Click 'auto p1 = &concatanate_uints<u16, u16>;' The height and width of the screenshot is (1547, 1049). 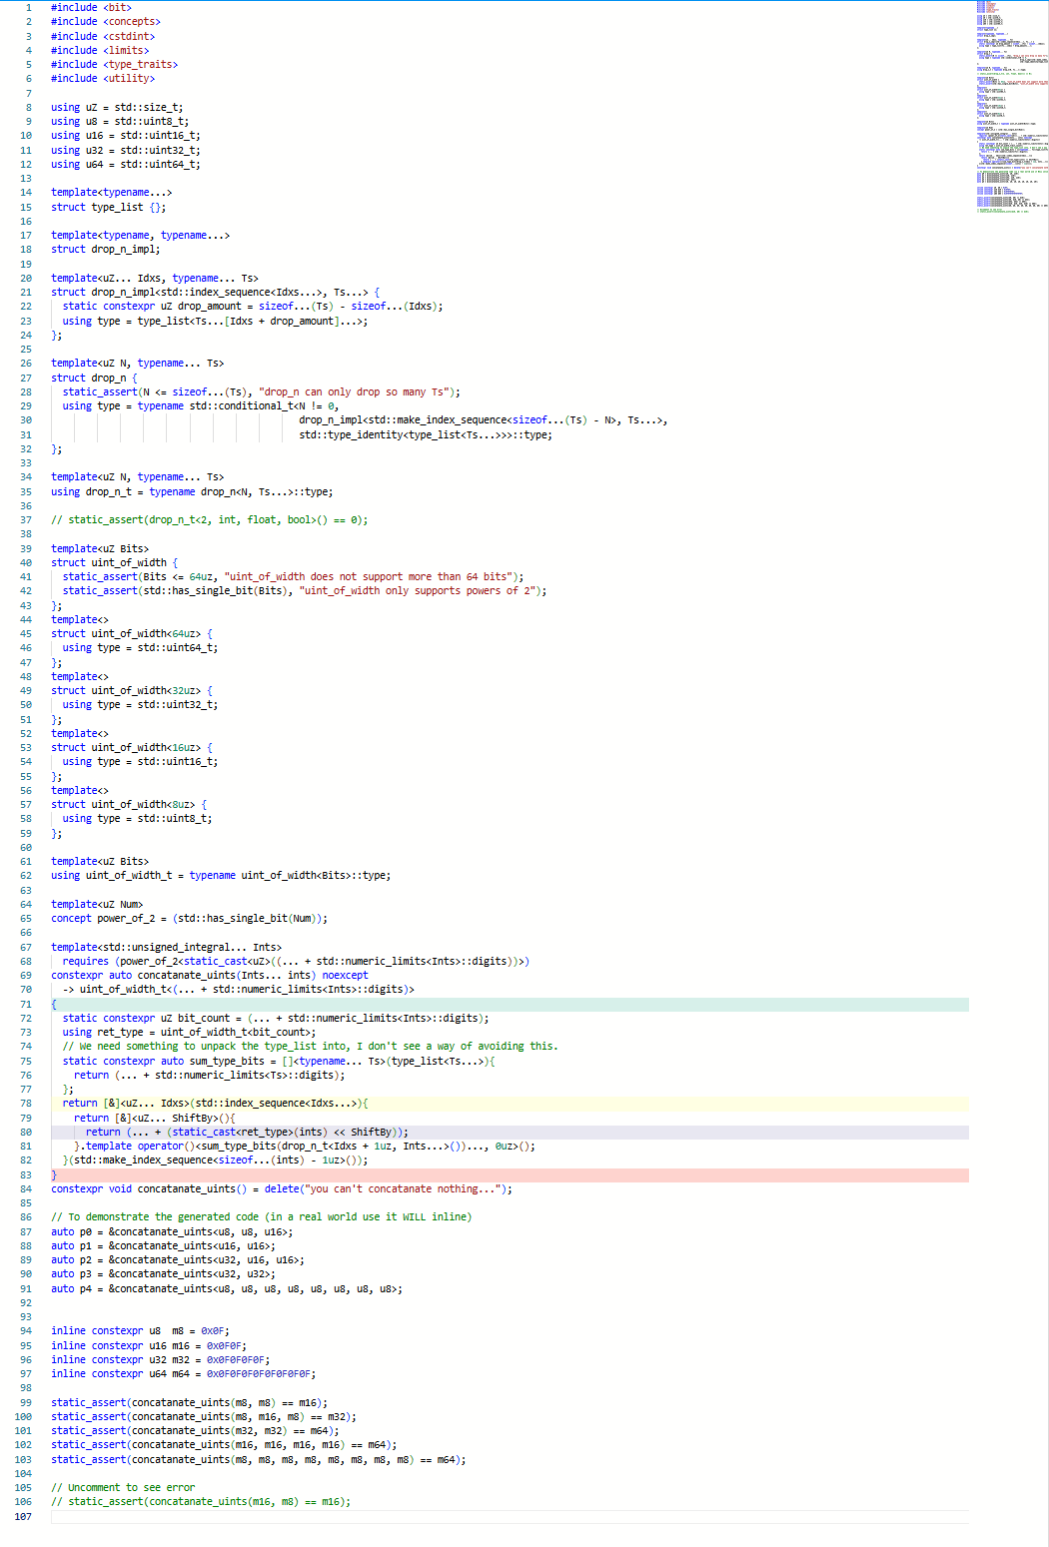click(163, 1246)
